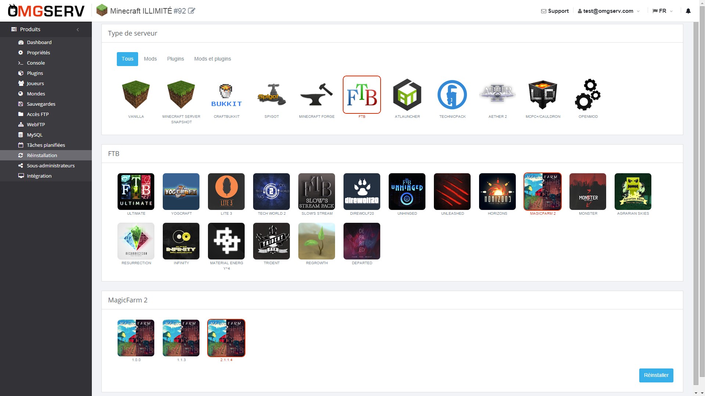Screen dimensions: 705x396
Task: Select the Agrarian Skies modpack
Action: [x=633, y=192]
